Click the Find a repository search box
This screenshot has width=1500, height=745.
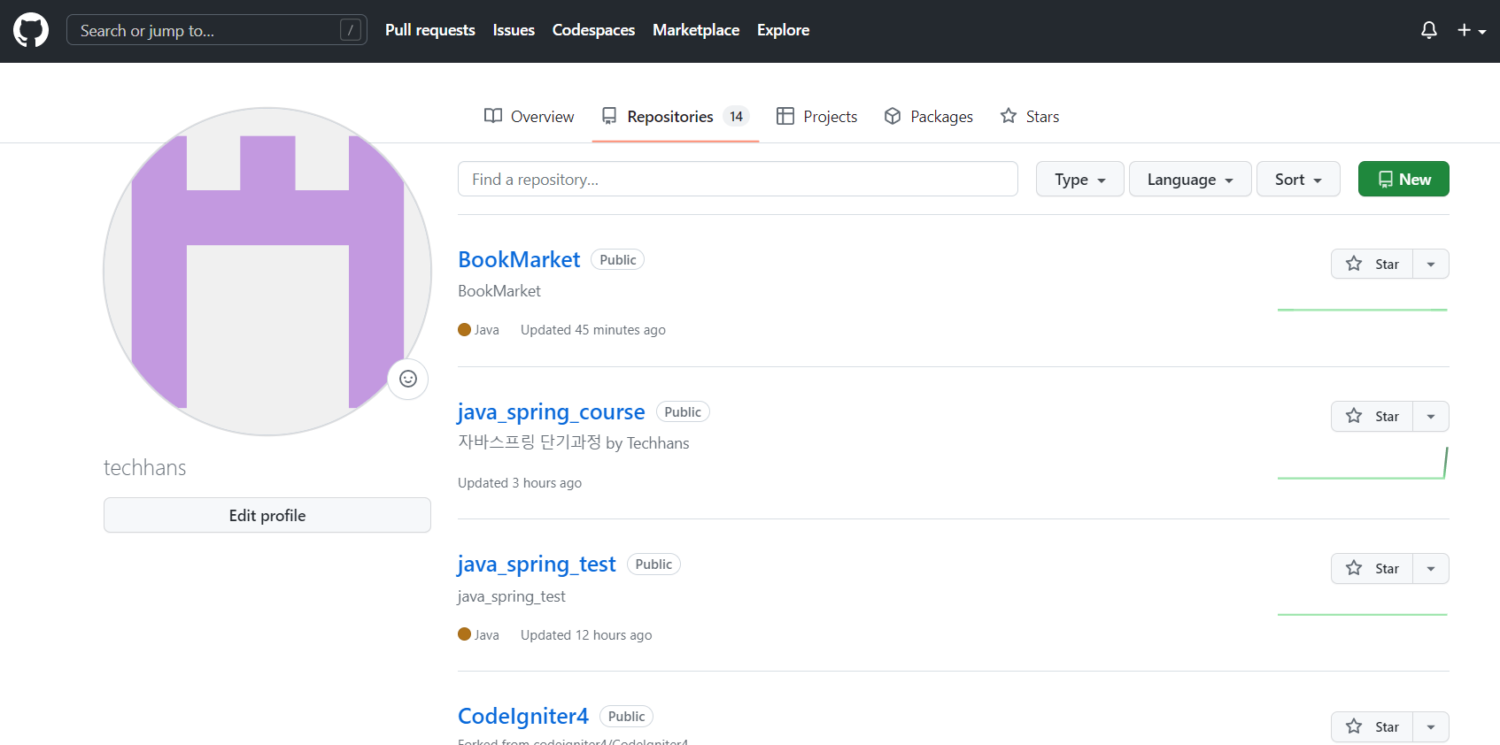tap(738, 179)
